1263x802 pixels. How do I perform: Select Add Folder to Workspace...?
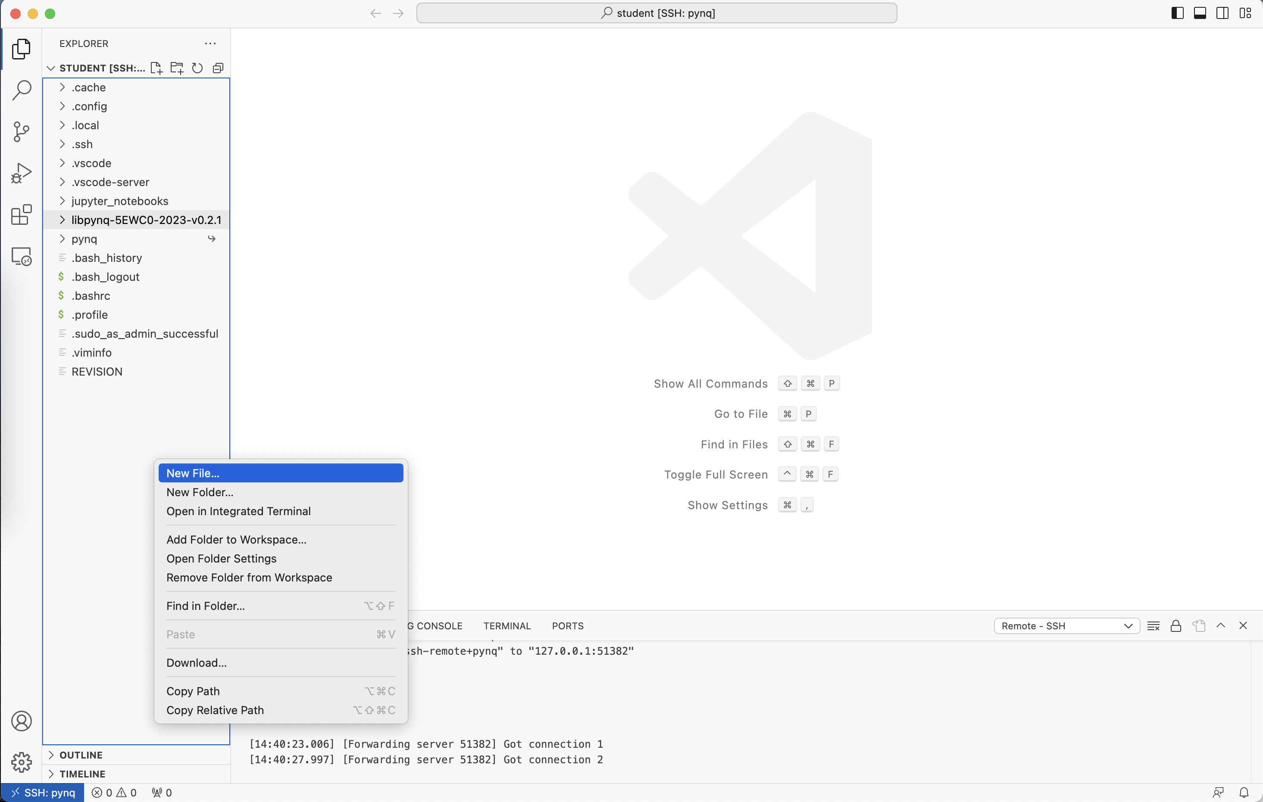tap(281, 539)
